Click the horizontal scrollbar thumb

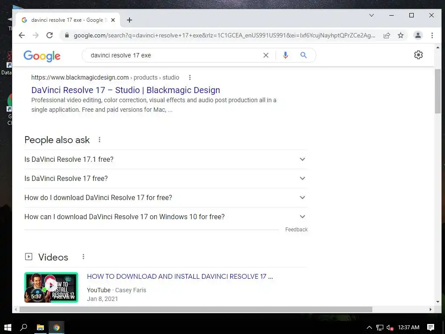coord(196,309)
